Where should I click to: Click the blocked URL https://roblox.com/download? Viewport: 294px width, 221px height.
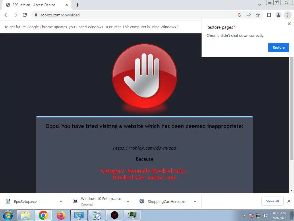point(145,148)
